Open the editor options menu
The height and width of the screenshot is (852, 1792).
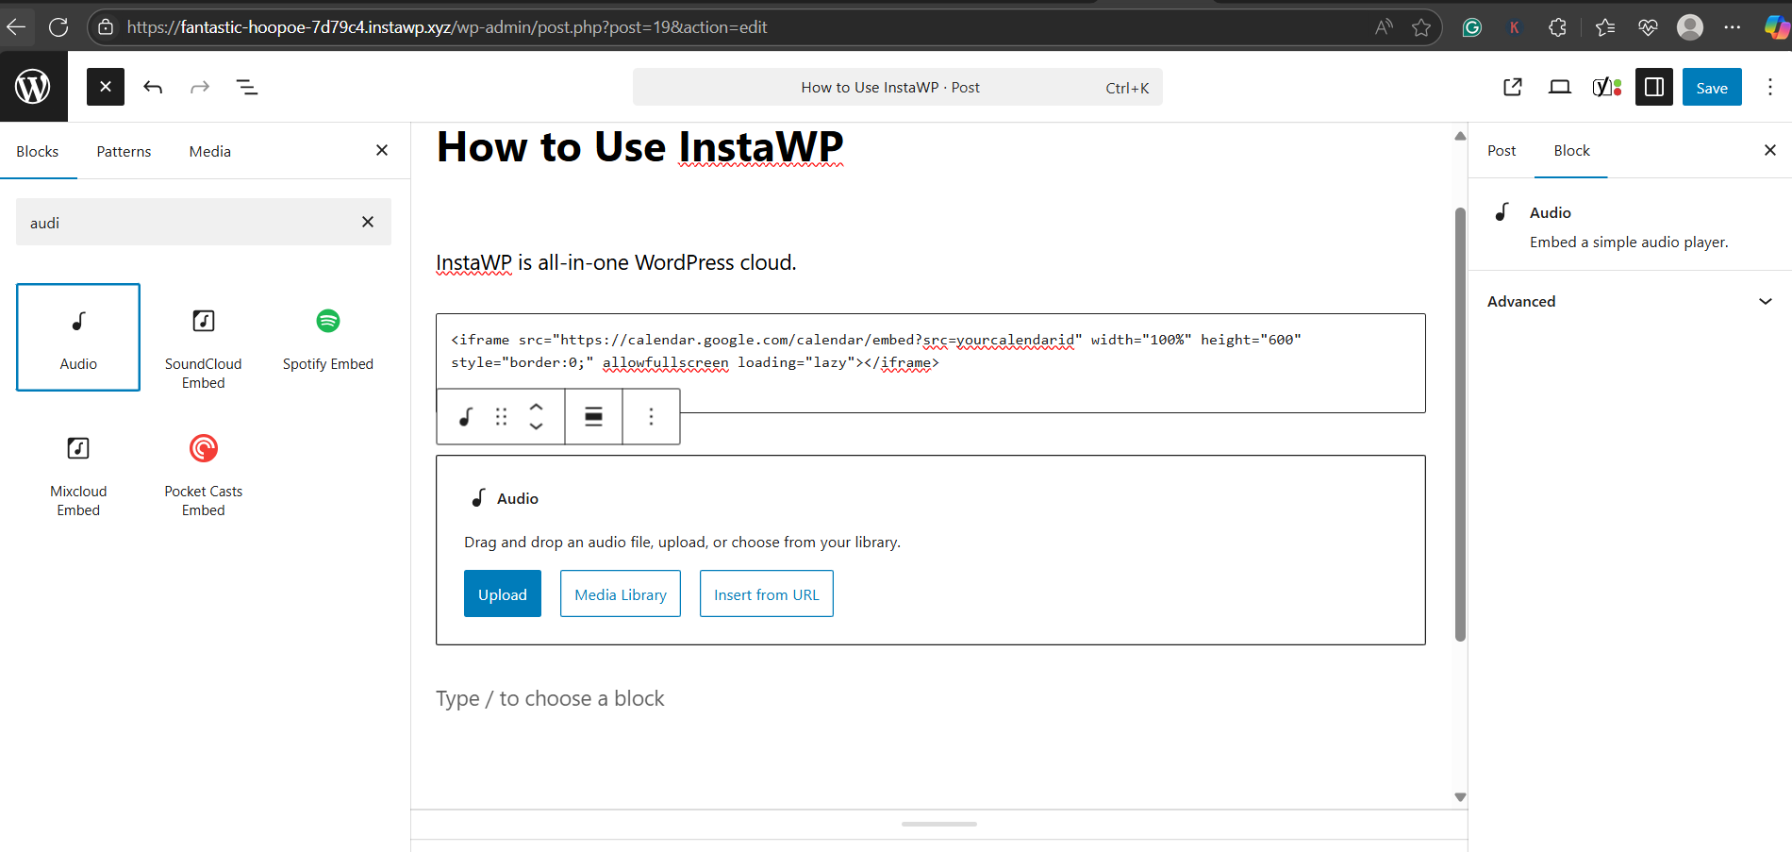(1770, 87)
